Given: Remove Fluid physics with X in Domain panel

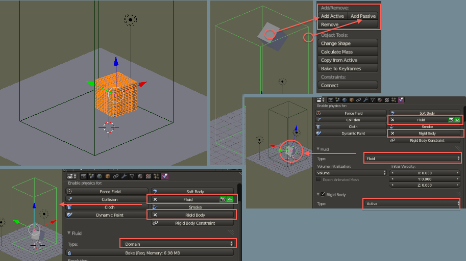Looking at the screenshot, I should 155,199.
